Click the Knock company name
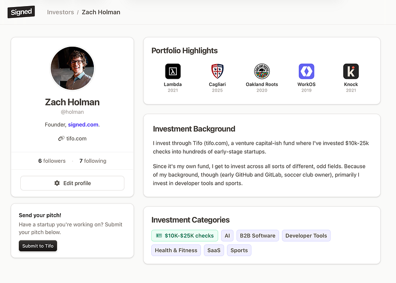 pyautogui.click(x=351, y=84)
